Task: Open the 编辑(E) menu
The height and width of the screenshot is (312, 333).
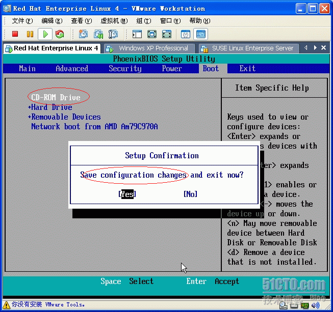Action: click(x=52, y=21)
